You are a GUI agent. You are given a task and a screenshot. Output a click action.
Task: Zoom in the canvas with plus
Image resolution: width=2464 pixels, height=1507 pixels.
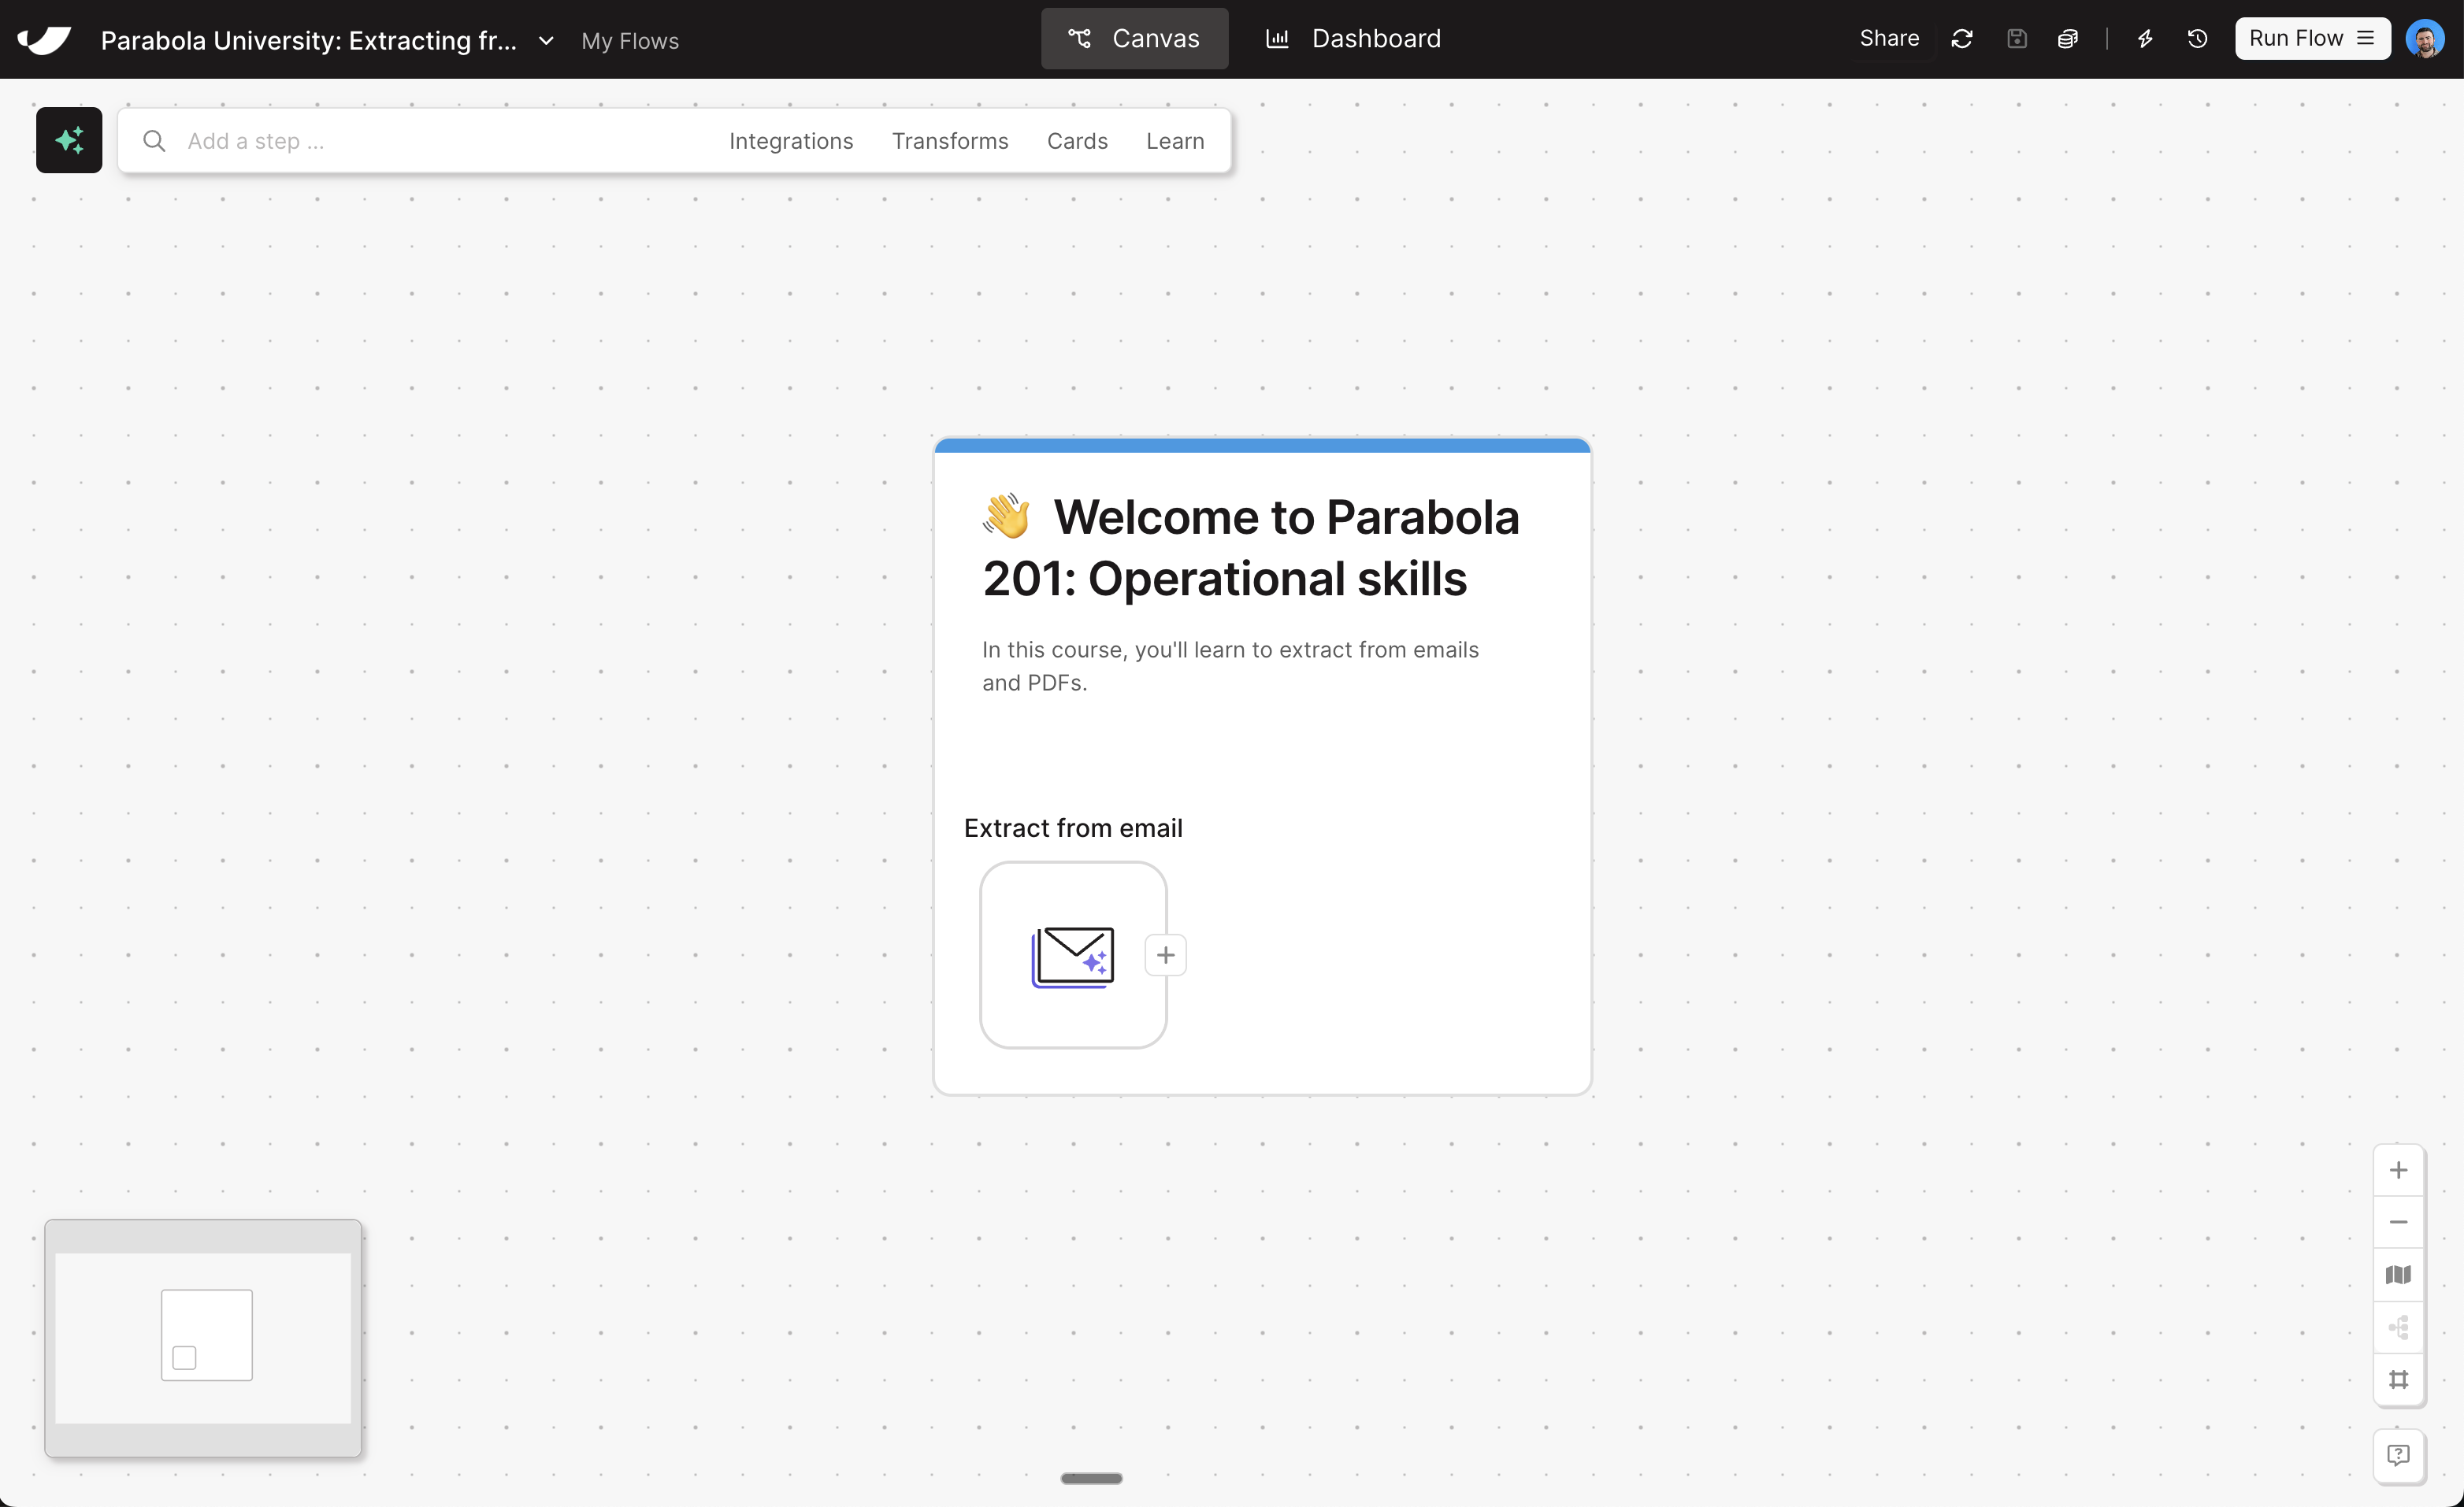coord(2398,1170)
